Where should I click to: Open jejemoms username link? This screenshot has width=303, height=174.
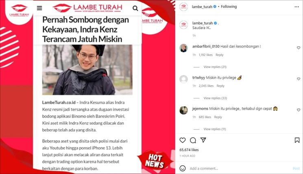[x=200, y=108]
